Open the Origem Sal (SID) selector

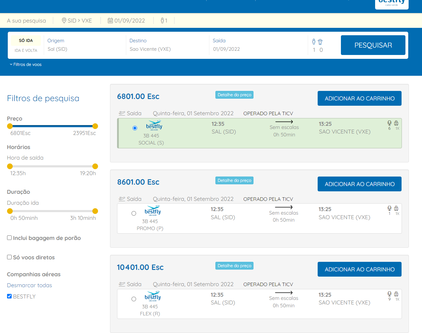pyautogui.click(x=86, y=45)
